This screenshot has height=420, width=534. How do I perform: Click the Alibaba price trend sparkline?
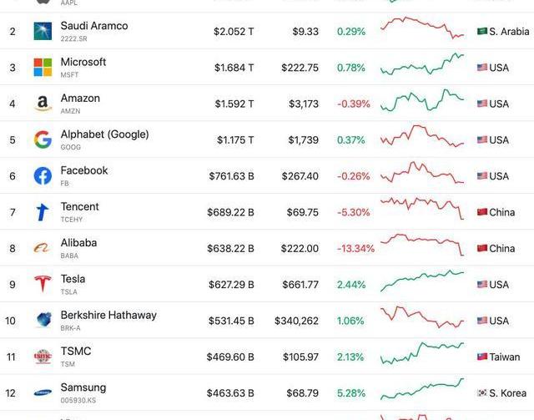pos(422,244)
